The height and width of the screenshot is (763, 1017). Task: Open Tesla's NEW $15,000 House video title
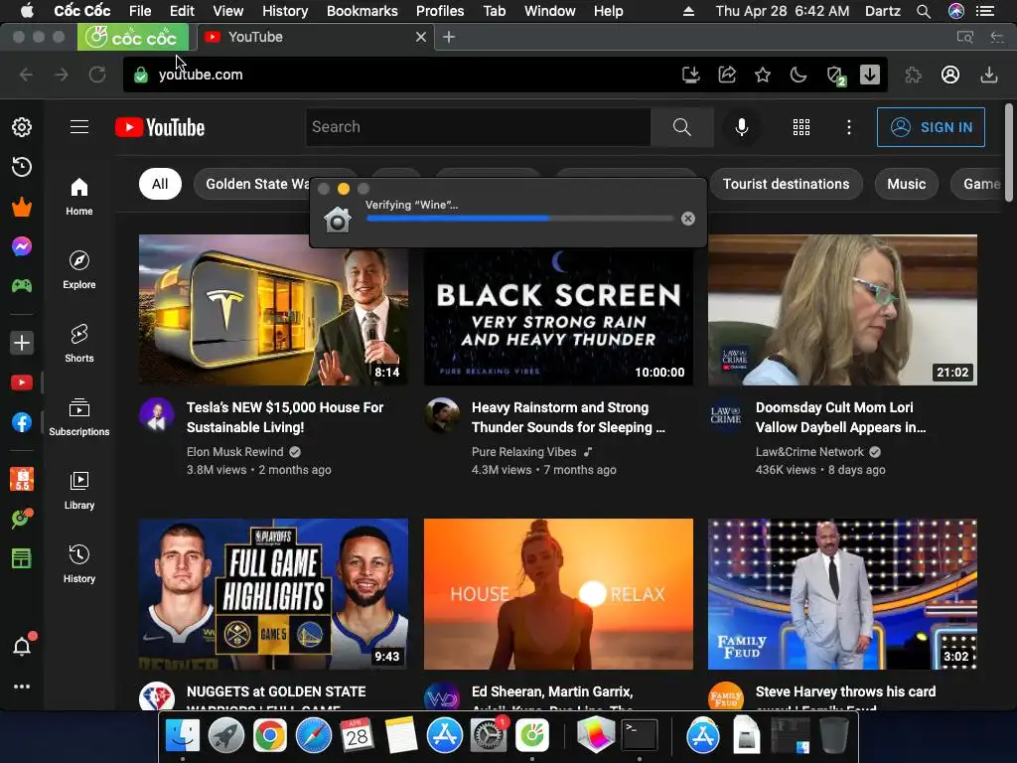pos(285,417)
